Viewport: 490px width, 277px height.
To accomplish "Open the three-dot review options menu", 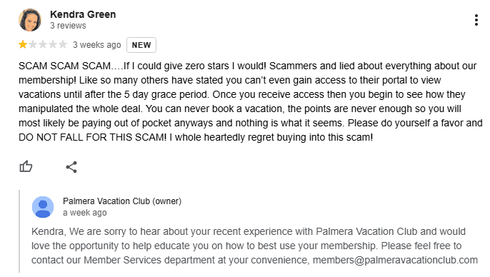I will click(x=476, y=20).
